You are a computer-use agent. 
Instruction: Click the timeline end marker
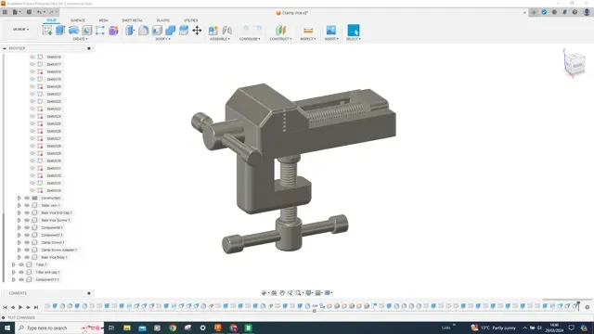pos(578,306)
